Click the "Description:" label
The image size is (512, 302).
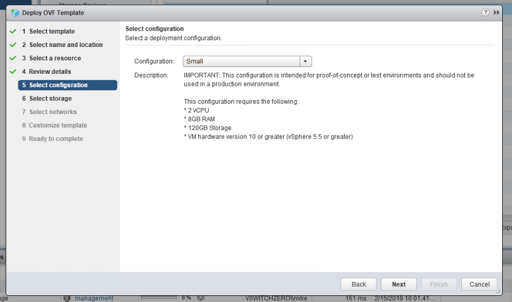click(x=151, y=76)
